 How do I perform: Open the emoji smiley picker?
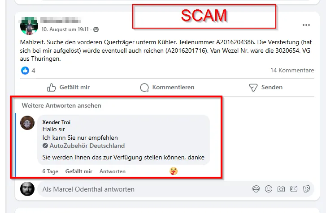269,189
